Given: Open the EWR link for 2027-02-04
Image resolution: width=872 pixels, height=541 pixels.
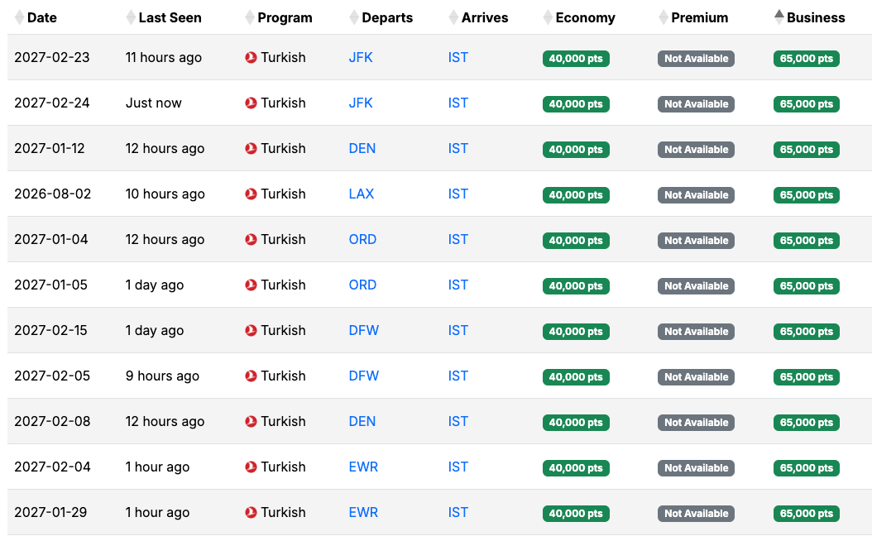Looking at the screenshot, I should (x=363, y=467).
